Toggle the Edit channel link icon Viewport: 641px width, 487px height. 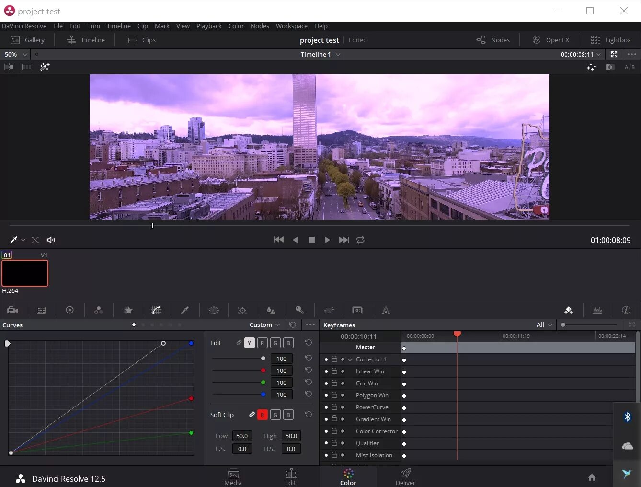pyautogui.click(x=239, y=343)
